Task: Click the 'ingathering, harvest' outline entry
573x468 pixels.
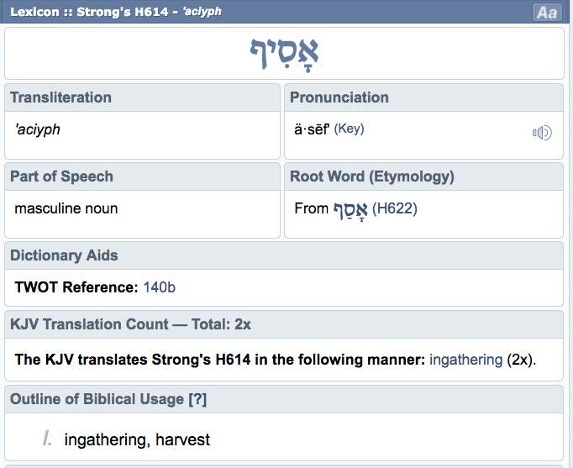Action: pos(137,439)
